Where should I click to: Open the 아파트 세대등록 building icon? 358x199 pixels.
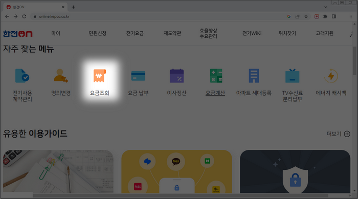(254, 76)
